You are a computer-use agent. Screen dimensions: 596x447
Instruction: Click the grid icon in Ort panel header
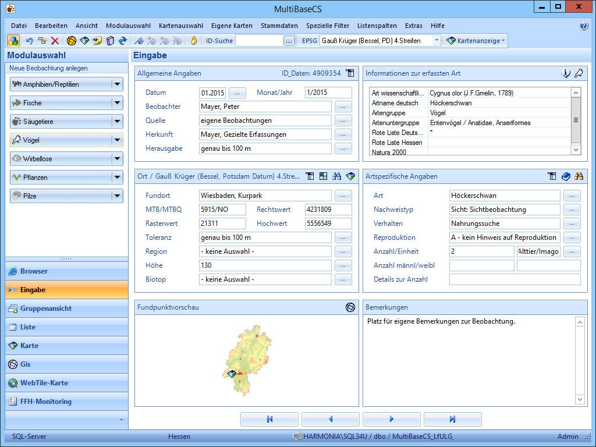(x=323, y=176)
